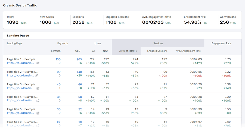Click the Avg. Engagement time column header
The image size is (245, 129).
click(188, 51)
